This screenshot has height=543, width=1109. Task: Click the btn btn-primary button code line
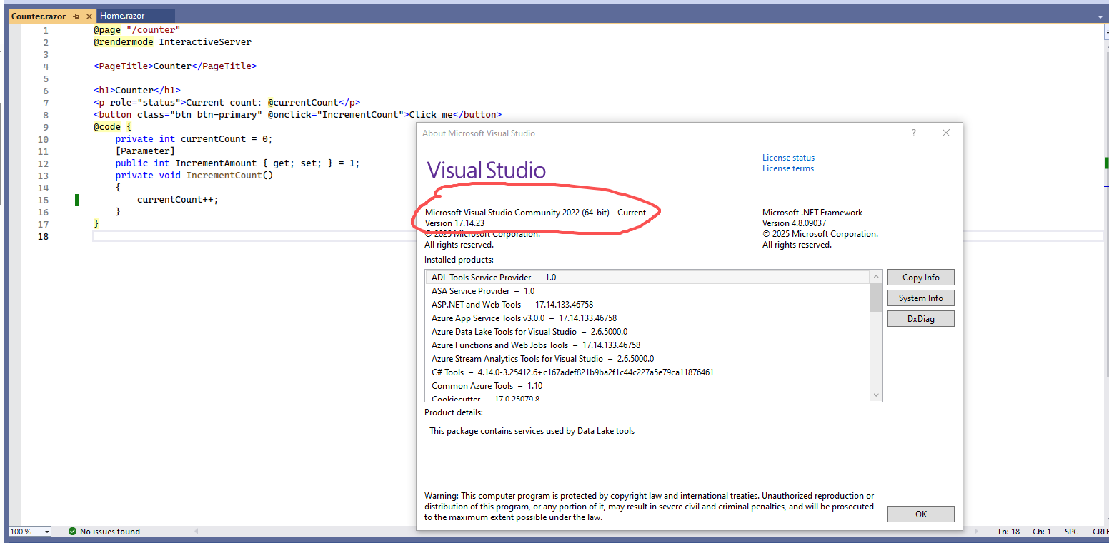[x=297, y=115]
